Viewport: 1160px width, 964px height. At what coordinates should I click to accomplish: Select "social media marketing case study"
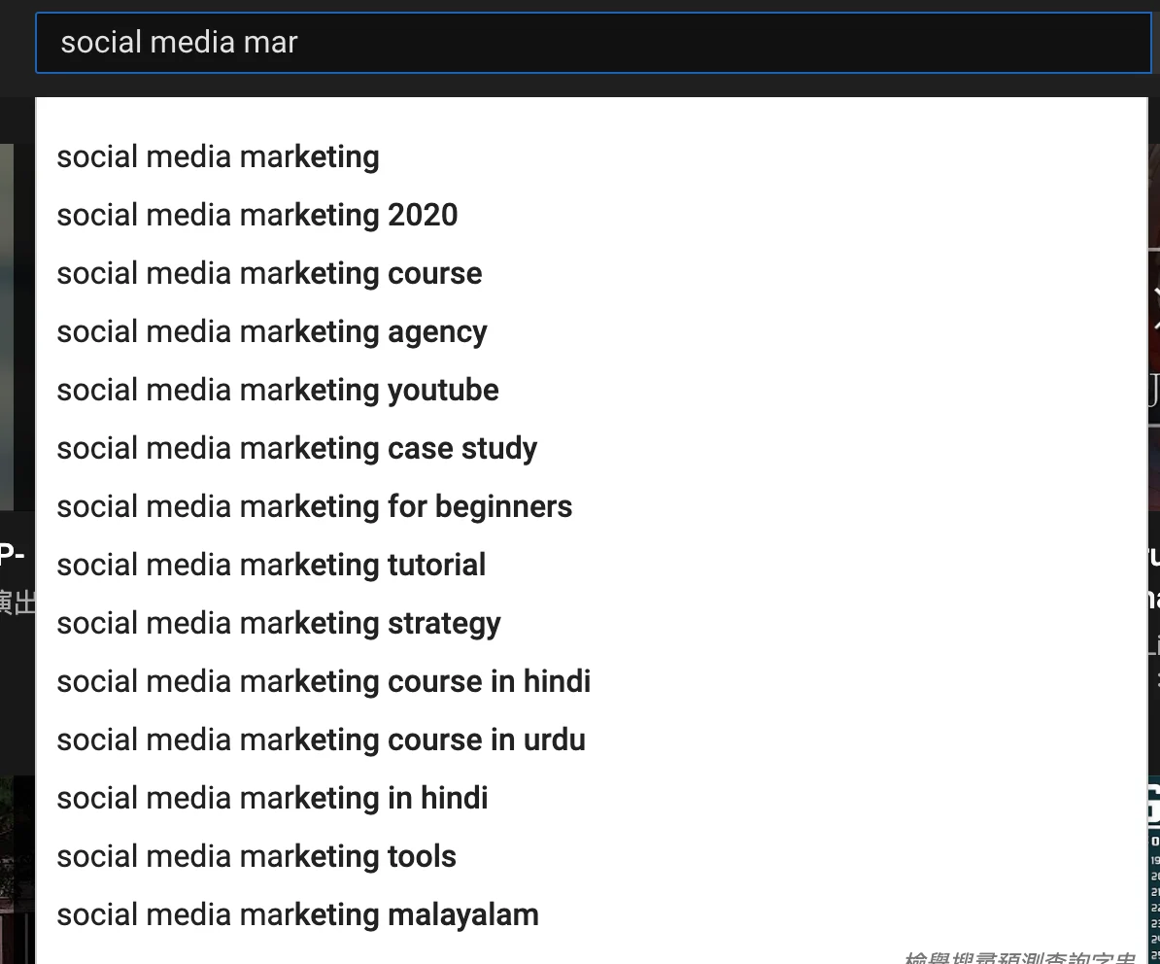pyautogui.click(x=296, y=448)
